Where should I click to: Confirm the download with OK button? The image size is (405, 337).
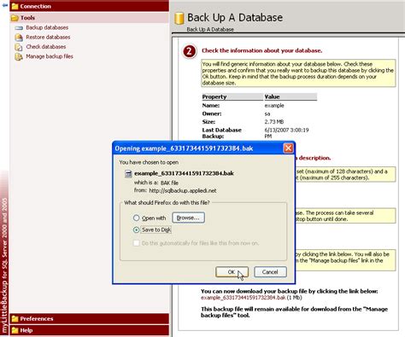[232, 272]
